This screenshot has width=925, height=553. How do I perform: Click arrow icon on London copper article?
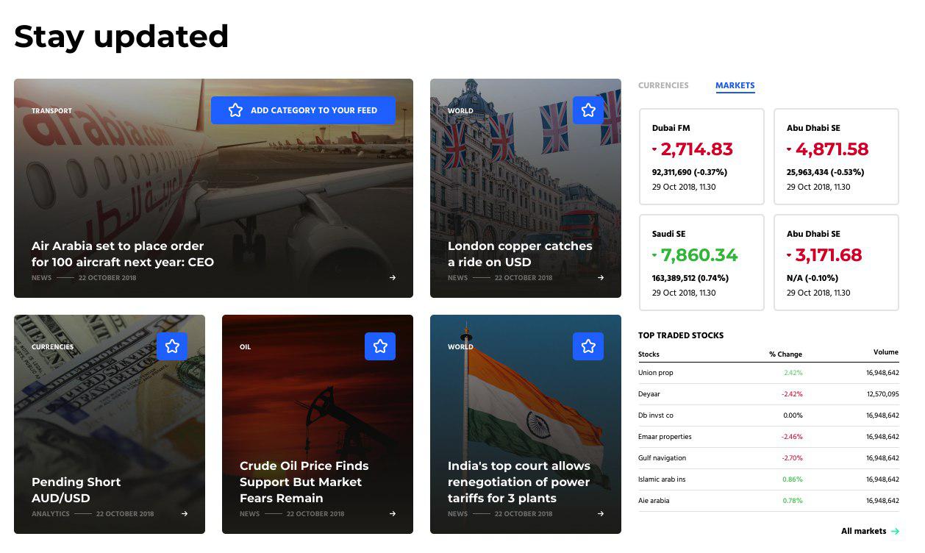point(601,278)
